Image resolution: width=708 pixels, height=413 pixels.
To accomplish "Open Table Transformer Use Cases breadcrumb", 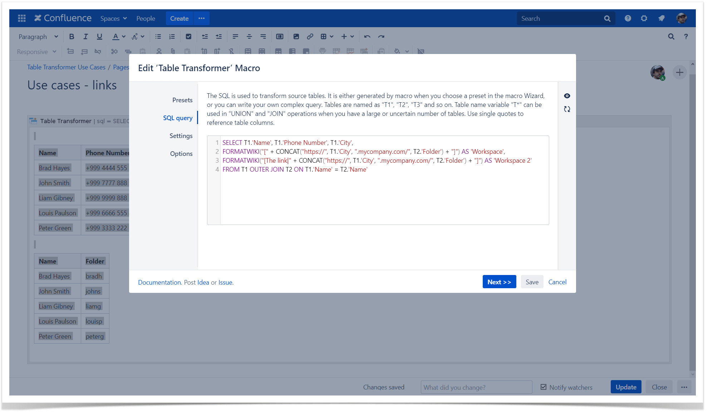I will [x=66, y=67].
